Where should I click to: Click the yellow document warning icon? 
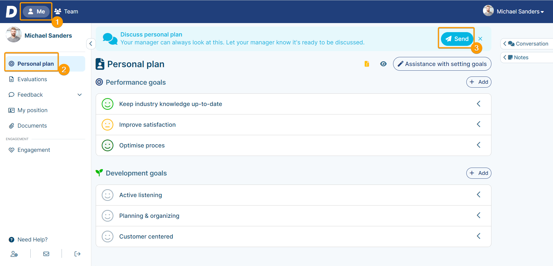[367, 64]
